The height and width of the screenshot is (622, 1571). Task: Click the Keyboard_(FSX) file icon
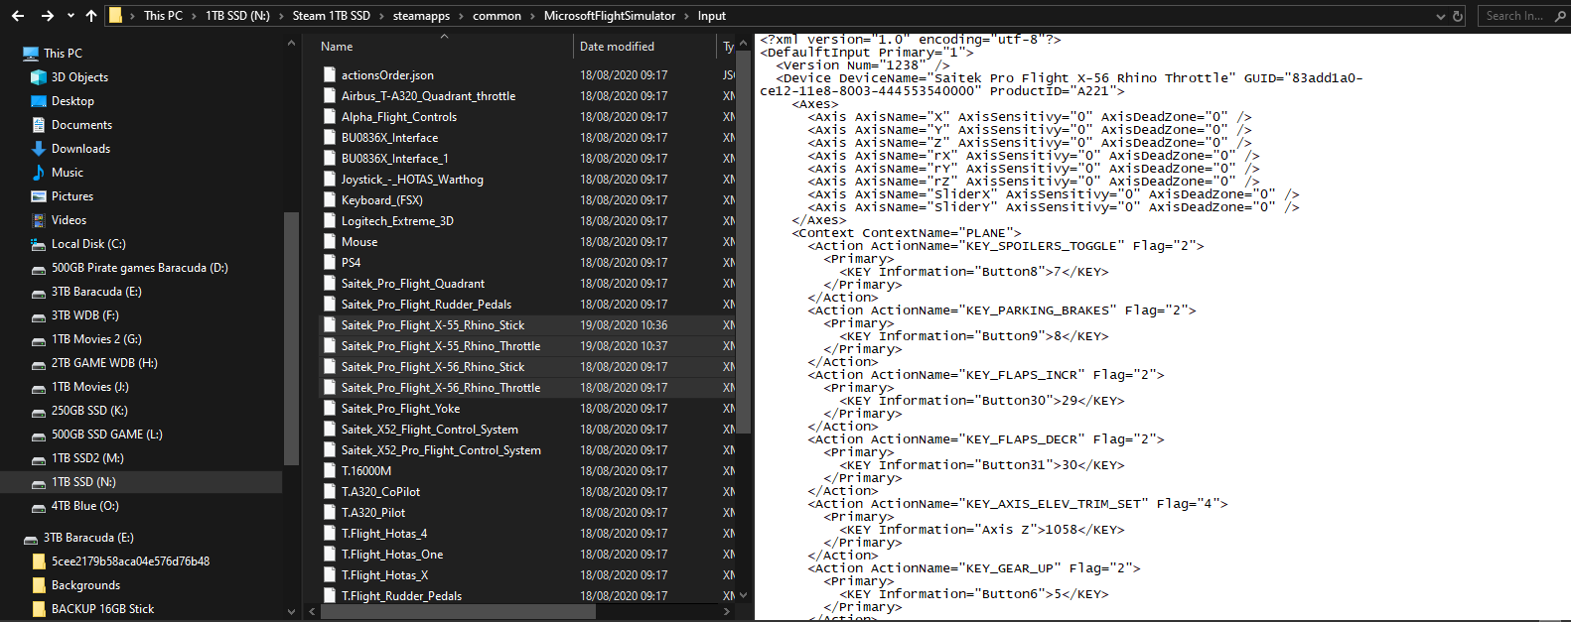(x=330, y=200)
